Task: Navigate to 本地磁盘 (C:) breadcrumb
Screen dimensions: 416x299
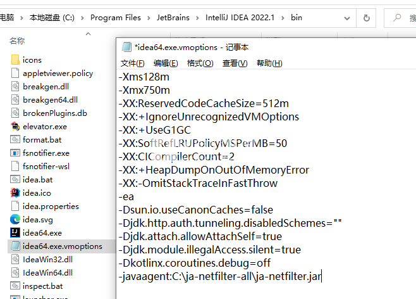Action: point(52,18)
